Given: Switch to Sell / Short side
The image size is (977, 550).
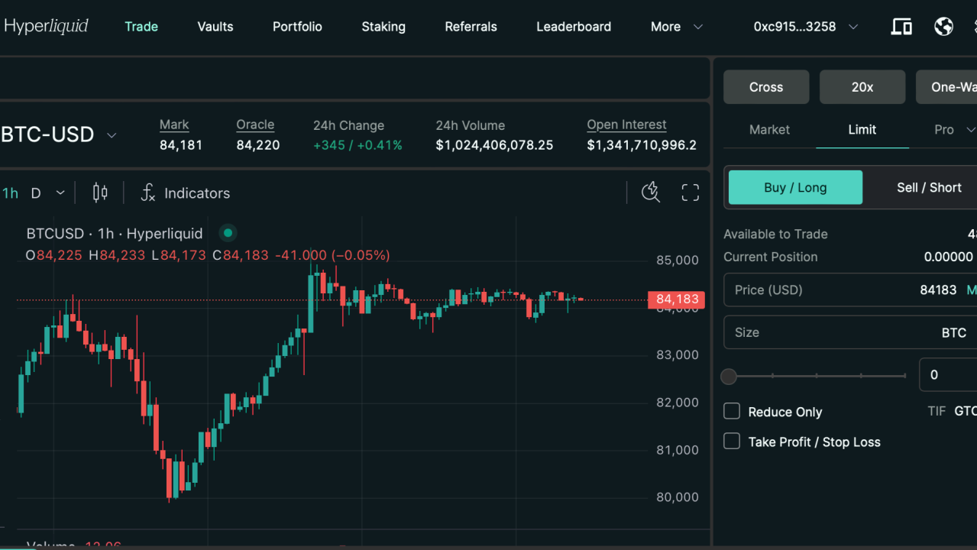Looking at the screenshot, I should (x=928, y=187).
